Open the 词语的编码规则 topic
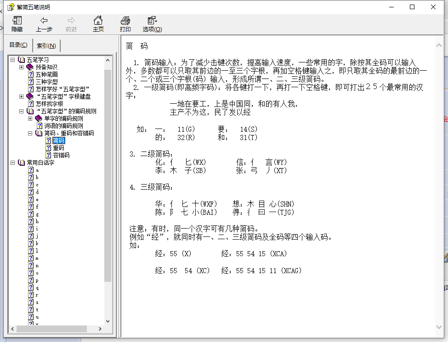This screenshot has height=342, width=448. click(x=63, y=126)
